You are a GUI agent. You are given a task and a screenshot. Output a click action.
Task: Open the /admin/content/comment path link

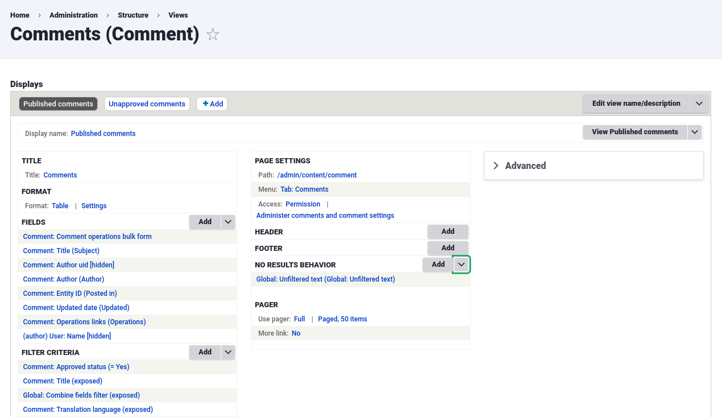pos(317,175)
